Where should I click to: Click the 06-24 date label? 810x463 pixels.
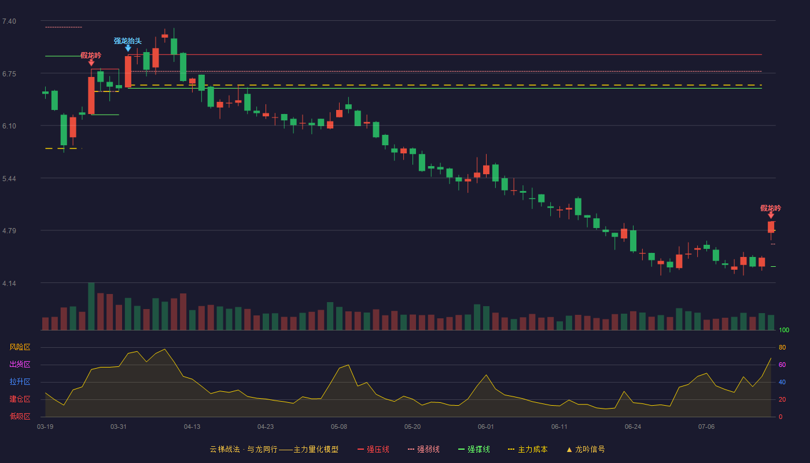click(633, 427)
